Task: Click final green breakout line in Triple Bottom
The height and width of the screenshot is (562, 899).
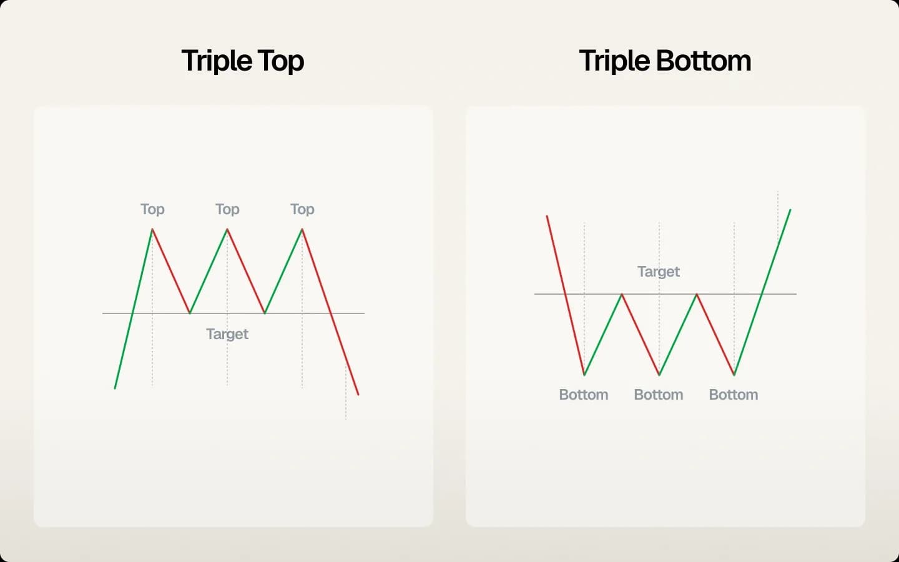Action: pos(762,292)
